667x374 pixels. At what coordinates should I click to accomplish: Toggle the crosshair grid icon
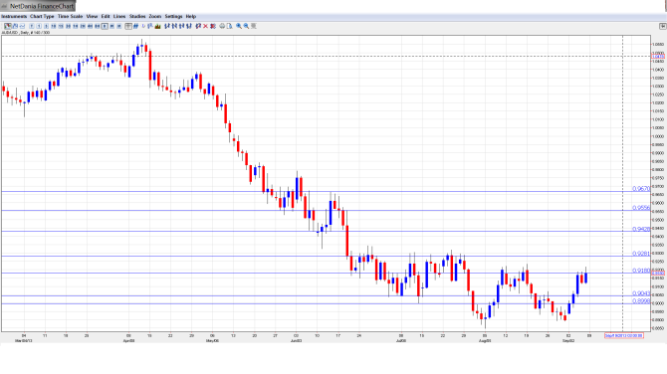coord(128,26)
